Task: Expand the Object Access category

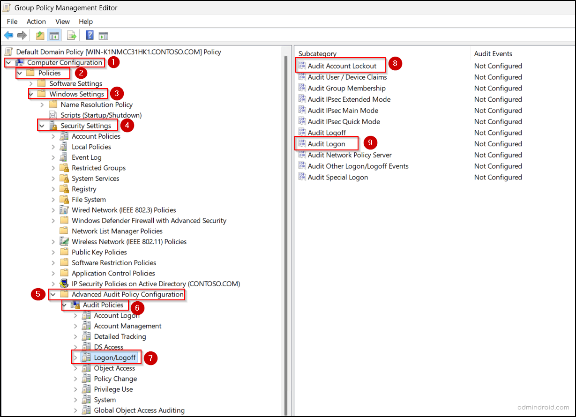Action: [x=75, y=368]
